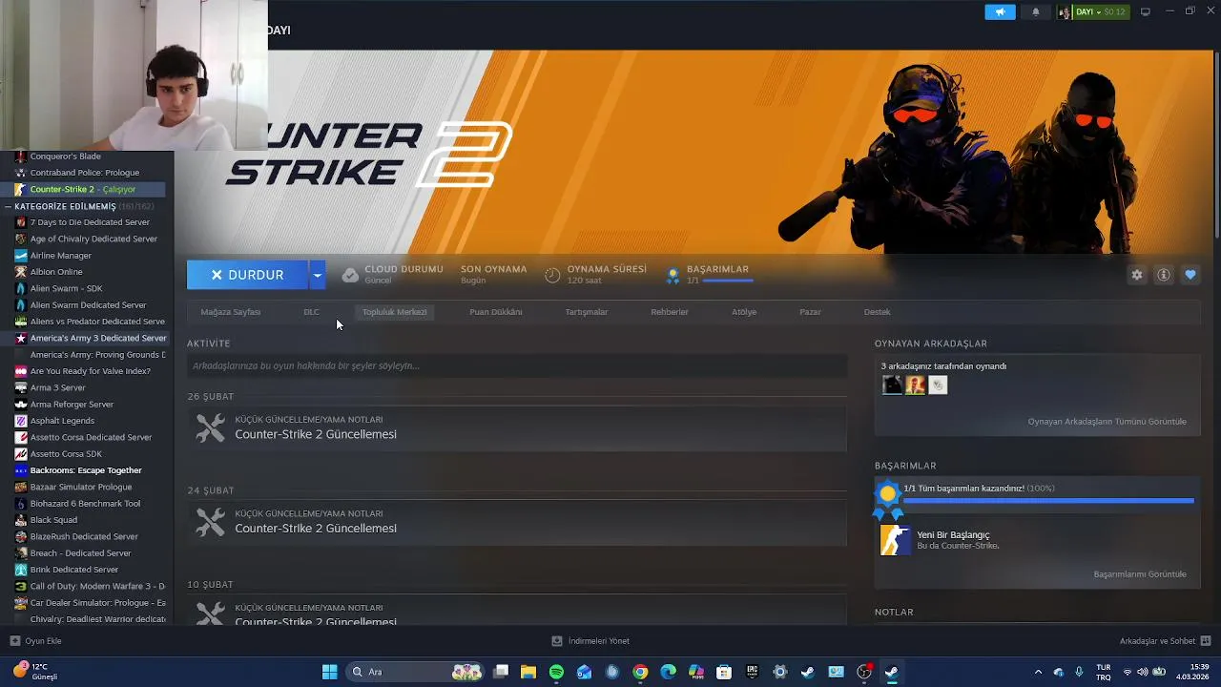Screen dimensions: 1221x687
Task: Click Yeni Bir Başlangıç achievement icon
Action: click(895, 540)
